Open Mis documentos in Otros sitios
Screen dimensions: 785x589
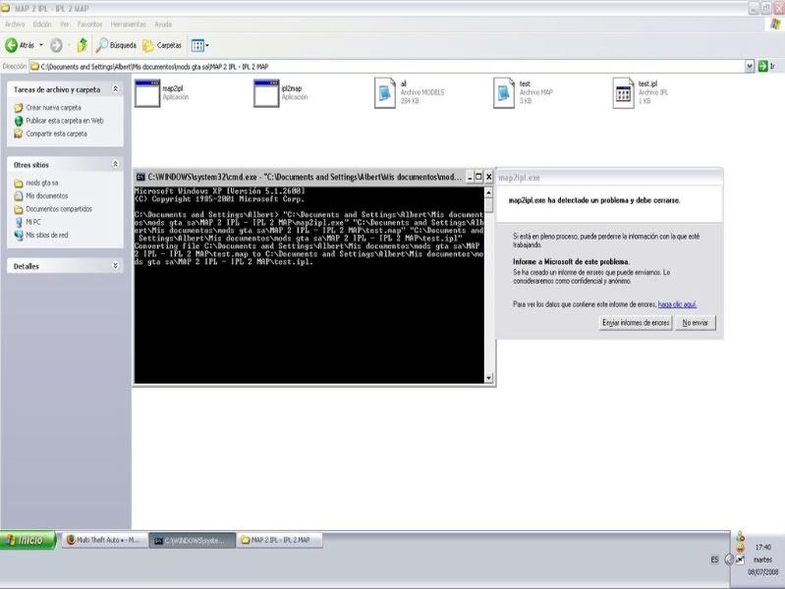click(45, 196)
